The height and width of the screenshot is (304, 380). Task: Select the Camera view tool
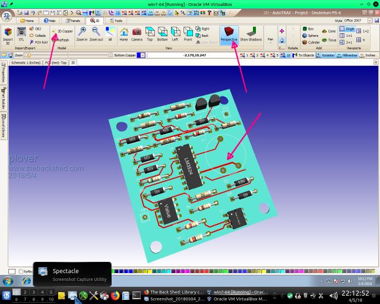click(x=137, y=34)
